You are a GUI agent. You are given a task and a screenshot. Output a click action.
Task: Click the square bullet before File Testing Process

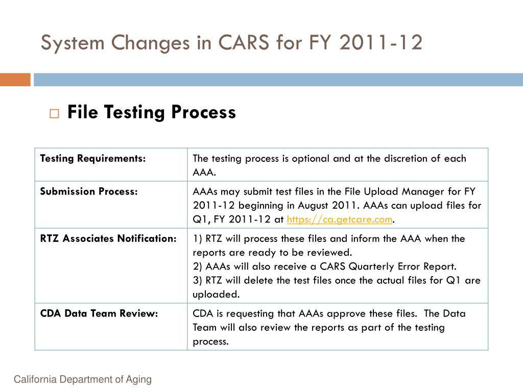(54, 114)
